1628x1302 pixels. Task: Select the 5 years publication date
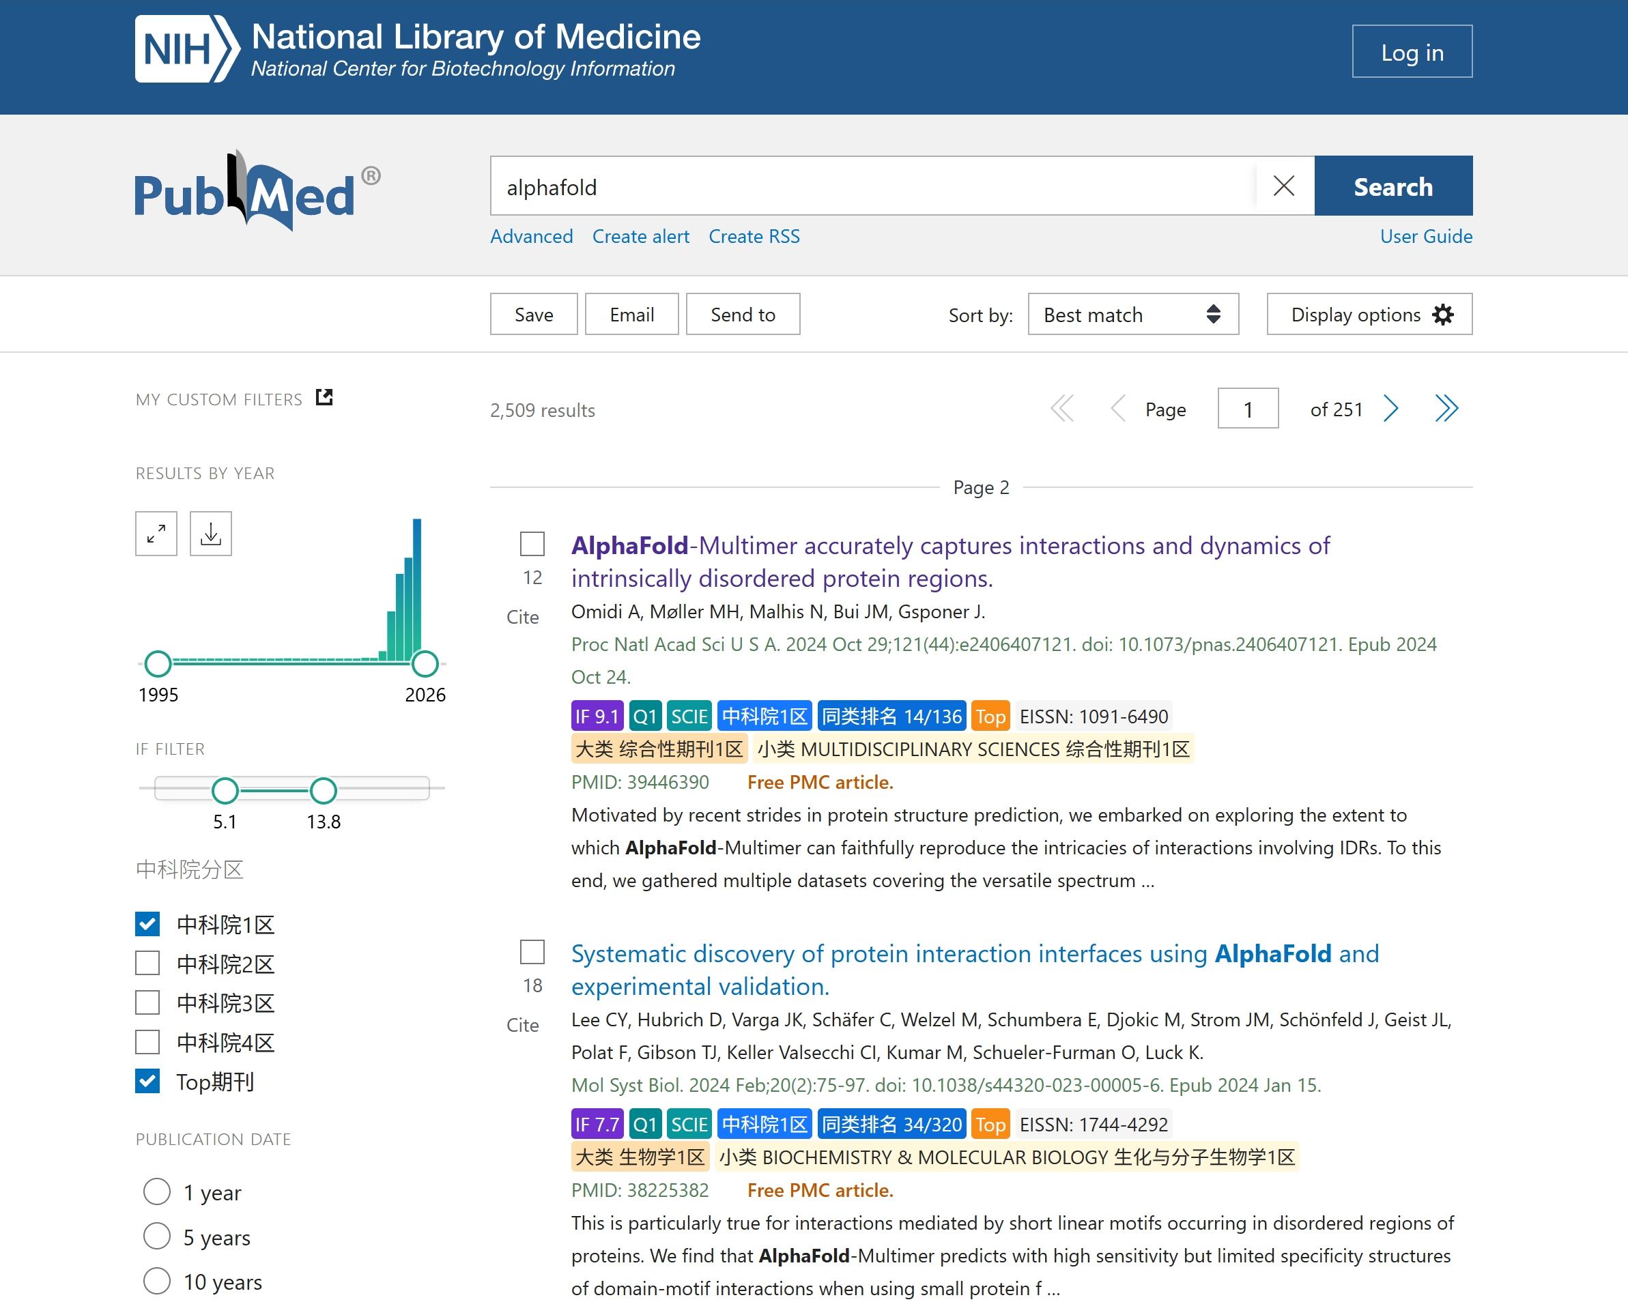click(157, 1236)
